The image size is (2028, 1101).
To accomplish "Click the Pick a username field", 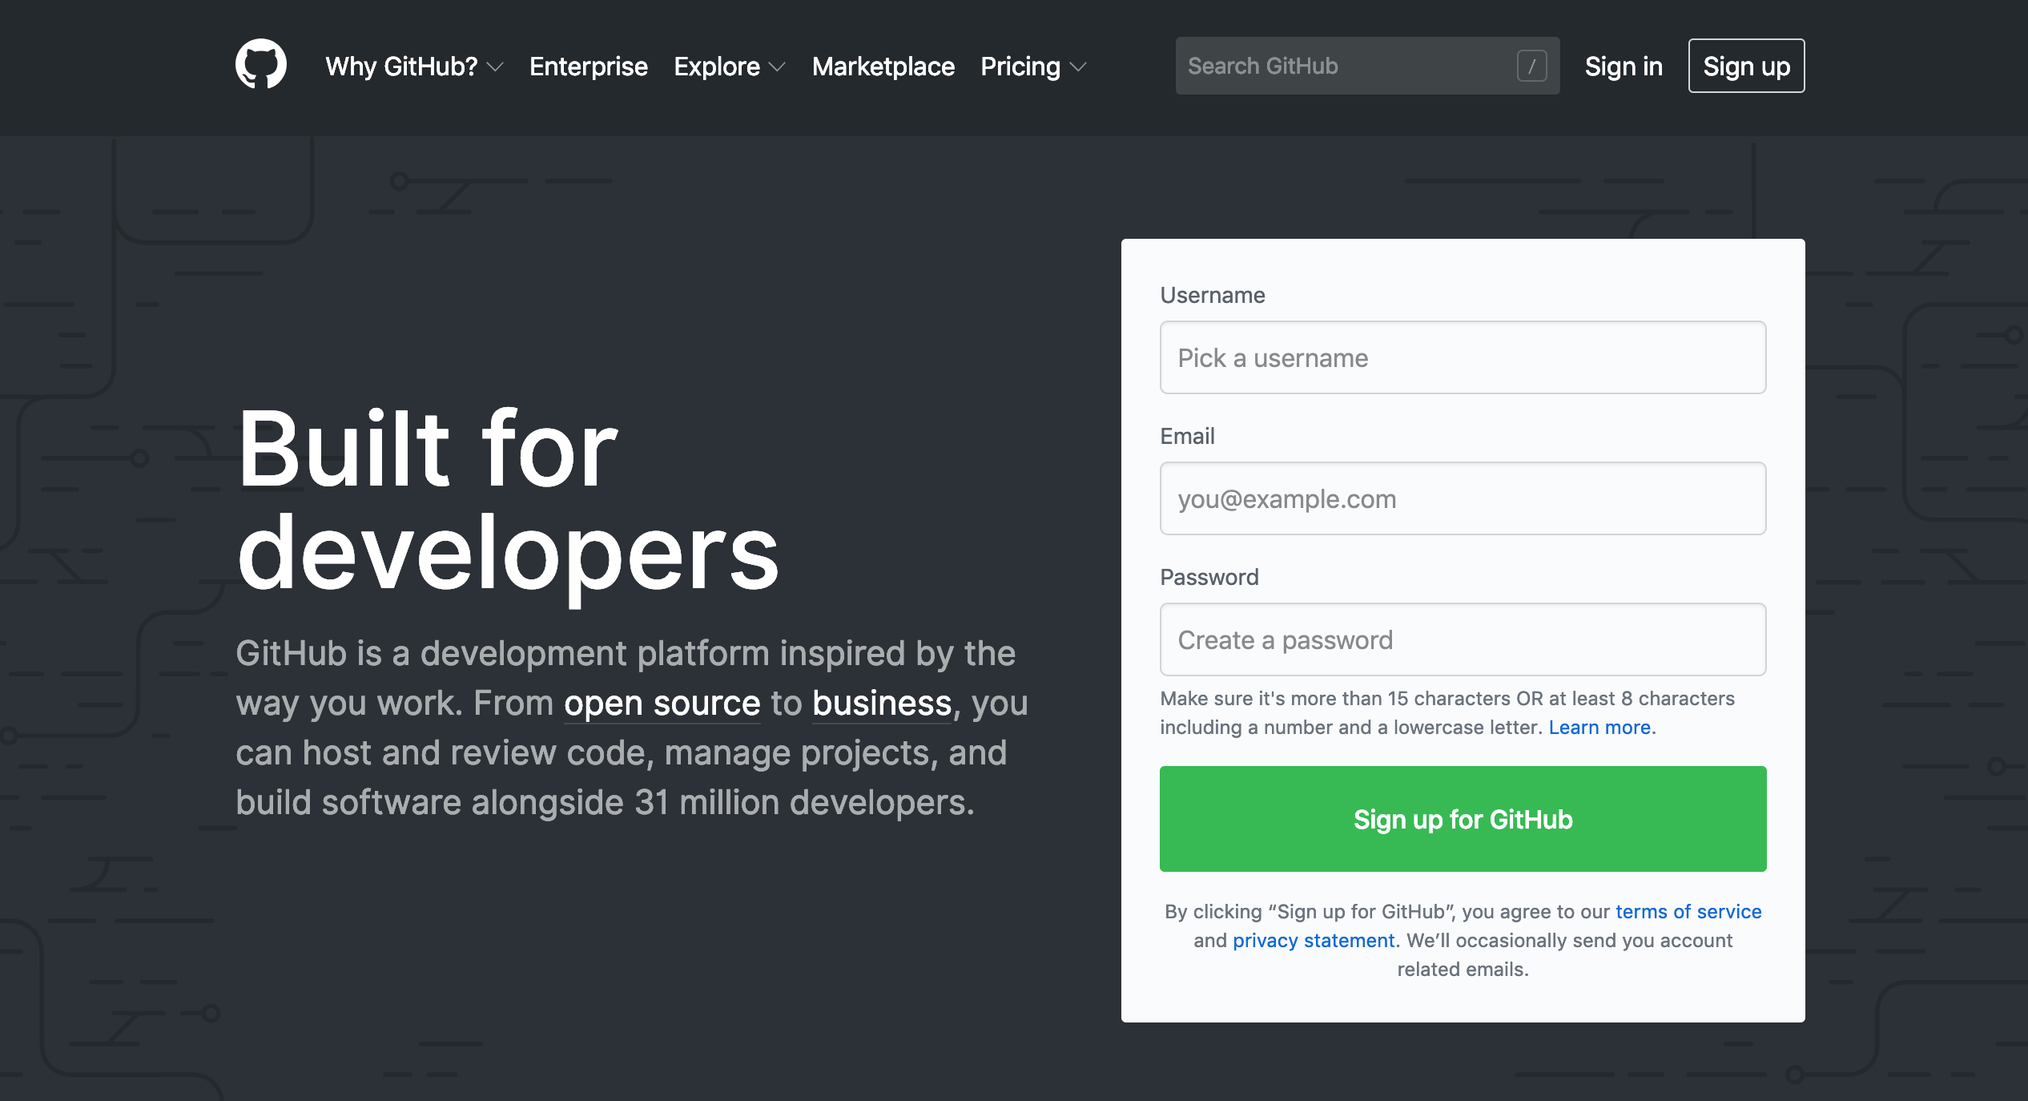I will pos(1462,357).
